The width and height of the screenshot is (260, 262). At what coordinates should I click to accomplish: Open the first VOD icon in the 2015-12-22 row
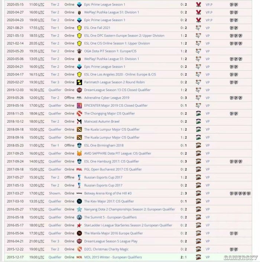(232, 249)
